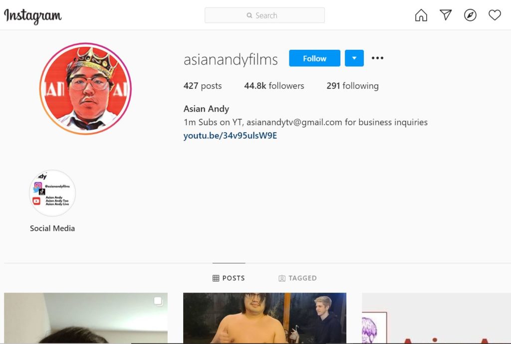Screen dimensions: 511x344
Task: Expand suggested accounts dropdown arrow
Action: (x=354, y=58)
